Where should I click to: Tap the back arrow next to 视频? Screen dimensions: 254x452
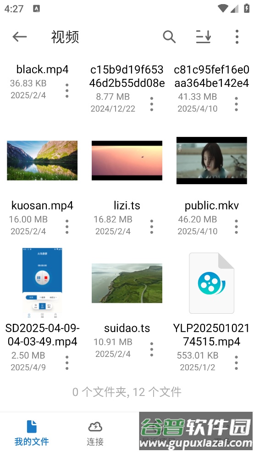click(x=20, y=37)
